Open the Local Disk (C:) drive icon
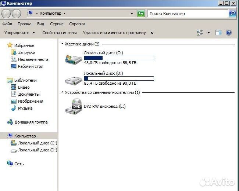This screenshot has width=239, height=191. [74, 58]
